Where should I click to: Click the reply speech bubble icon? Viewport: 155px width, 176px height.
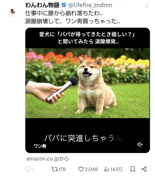pos(28,169)
